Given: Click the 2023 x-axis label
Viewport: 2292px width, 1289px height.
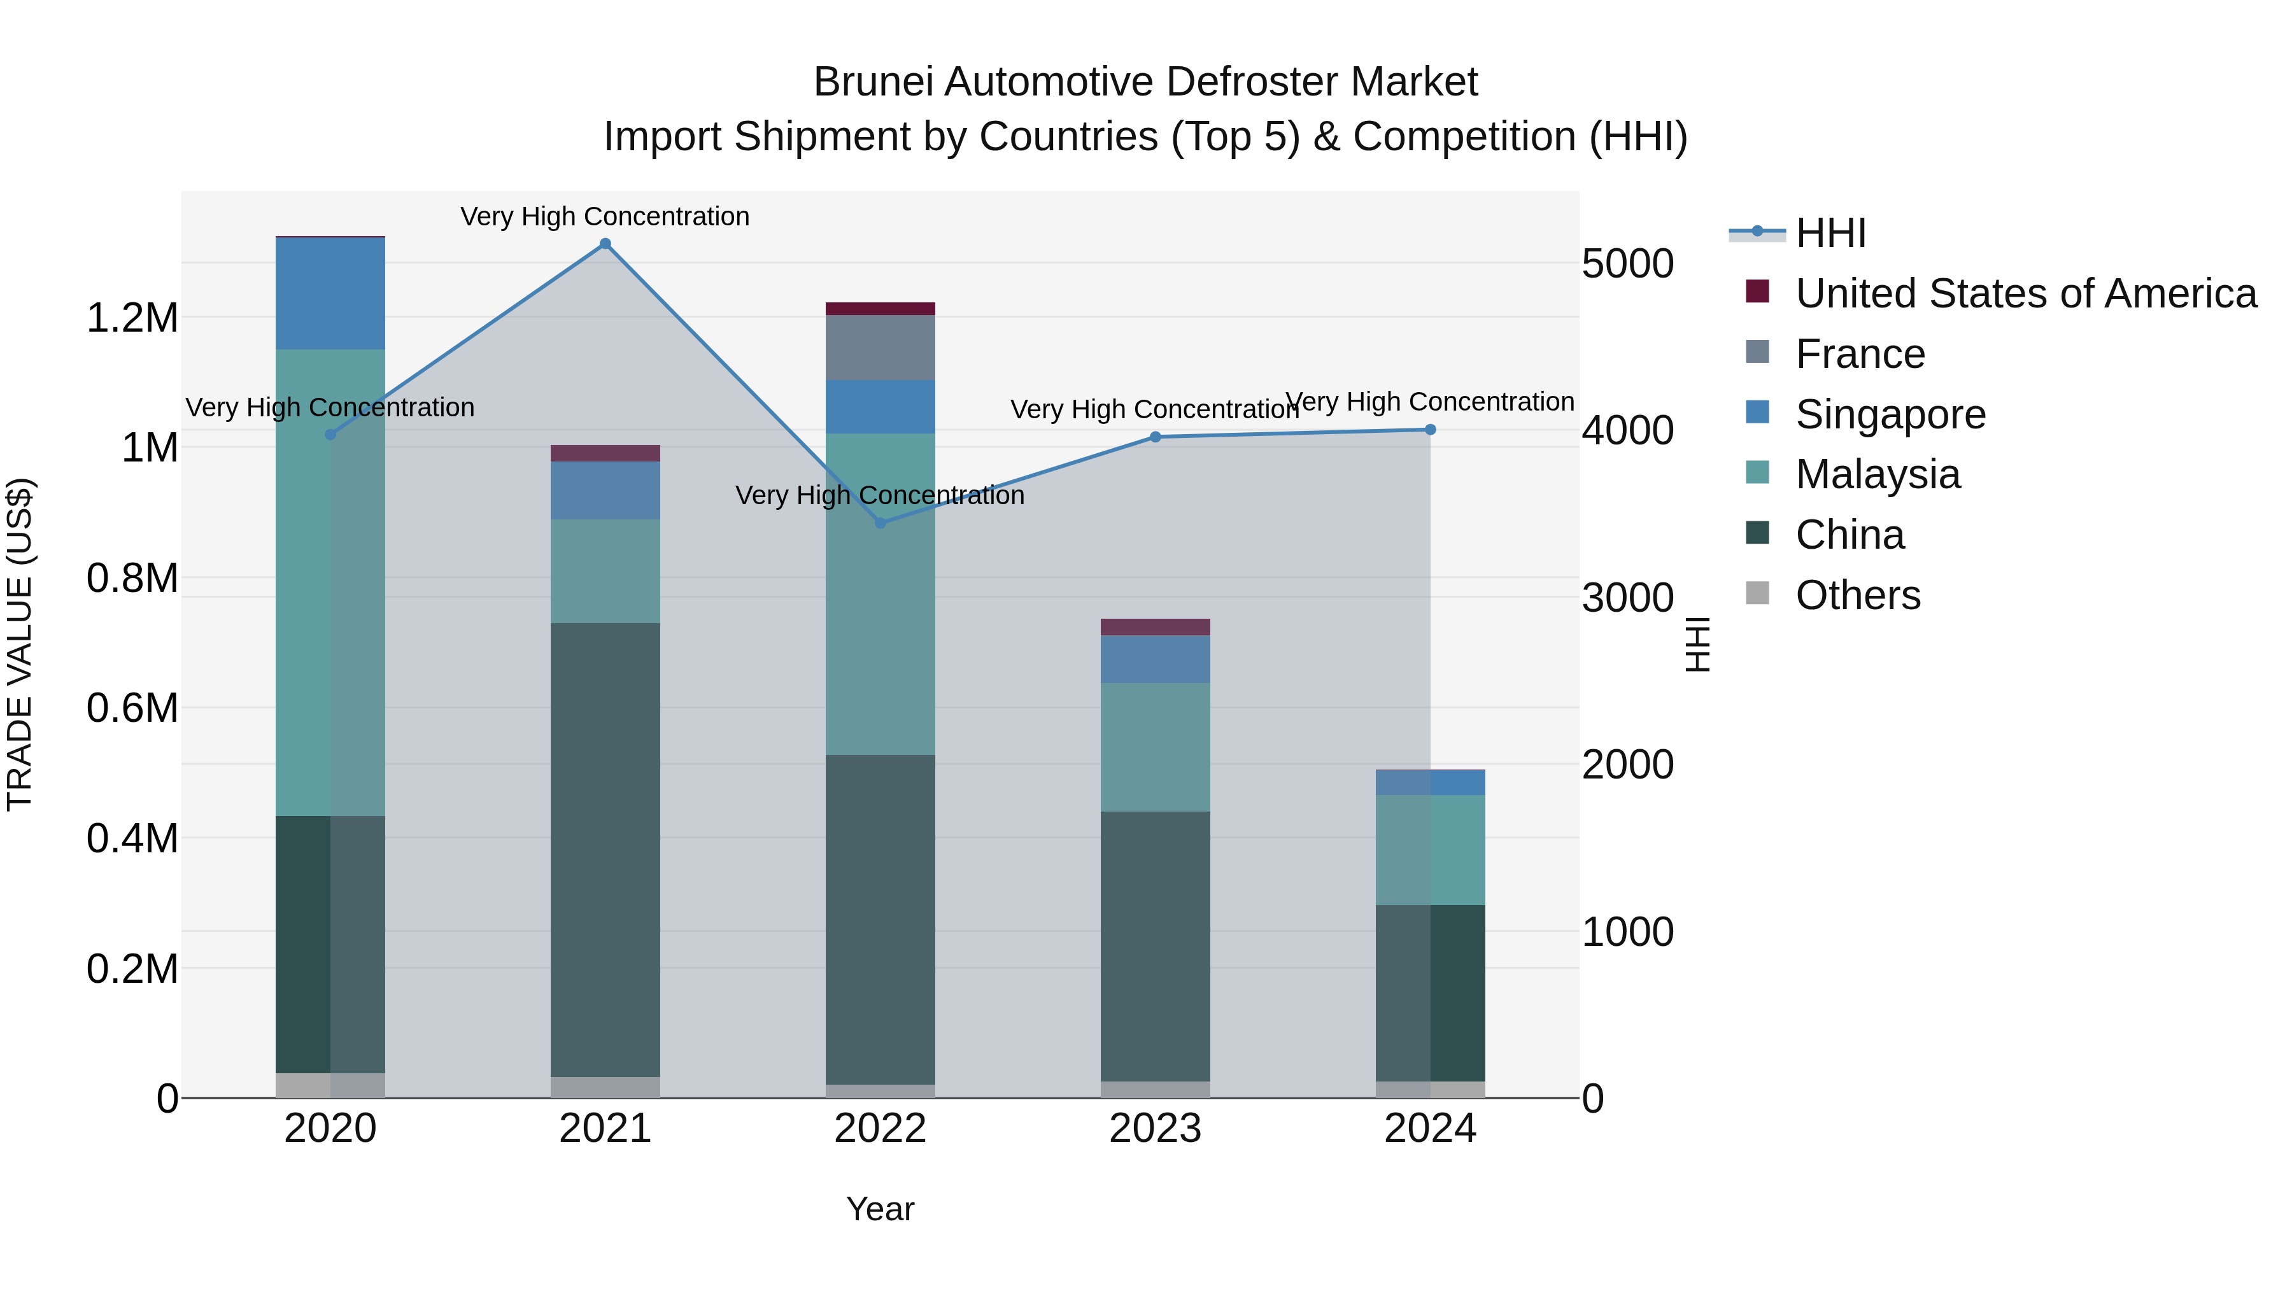Looking at the screenshot, I should [x=1156, y=1129].
